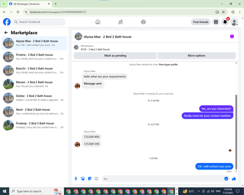Open conversation information purple icon
The width and height of the screenshot is (244, 195).
(x=232, y=37)
